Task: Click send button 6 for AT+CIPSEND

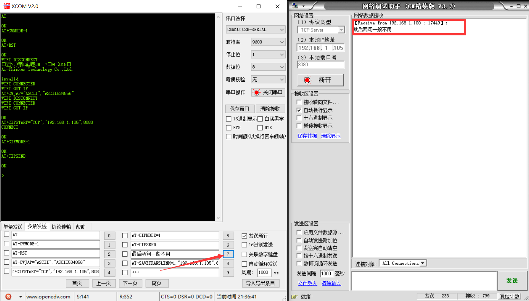Action: click(228, 245)
